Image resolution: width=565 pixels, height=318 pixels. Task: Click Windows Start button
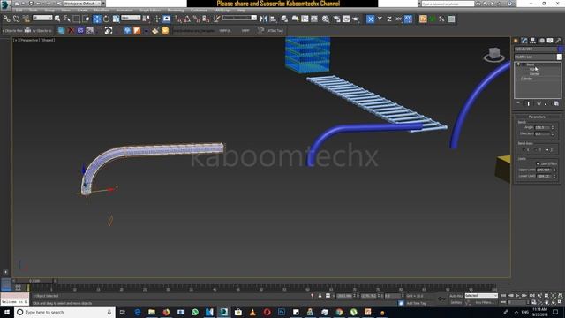point(7,312)
